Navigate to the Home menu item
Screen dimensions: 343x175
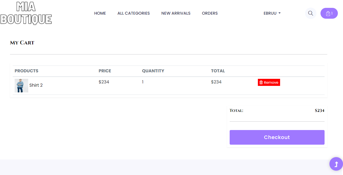pyautogui.click(x=100, y=13)
